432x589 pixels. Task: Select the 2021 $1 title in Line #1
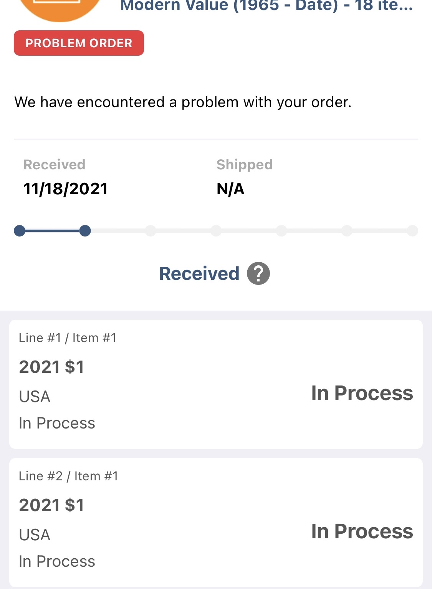51,367
